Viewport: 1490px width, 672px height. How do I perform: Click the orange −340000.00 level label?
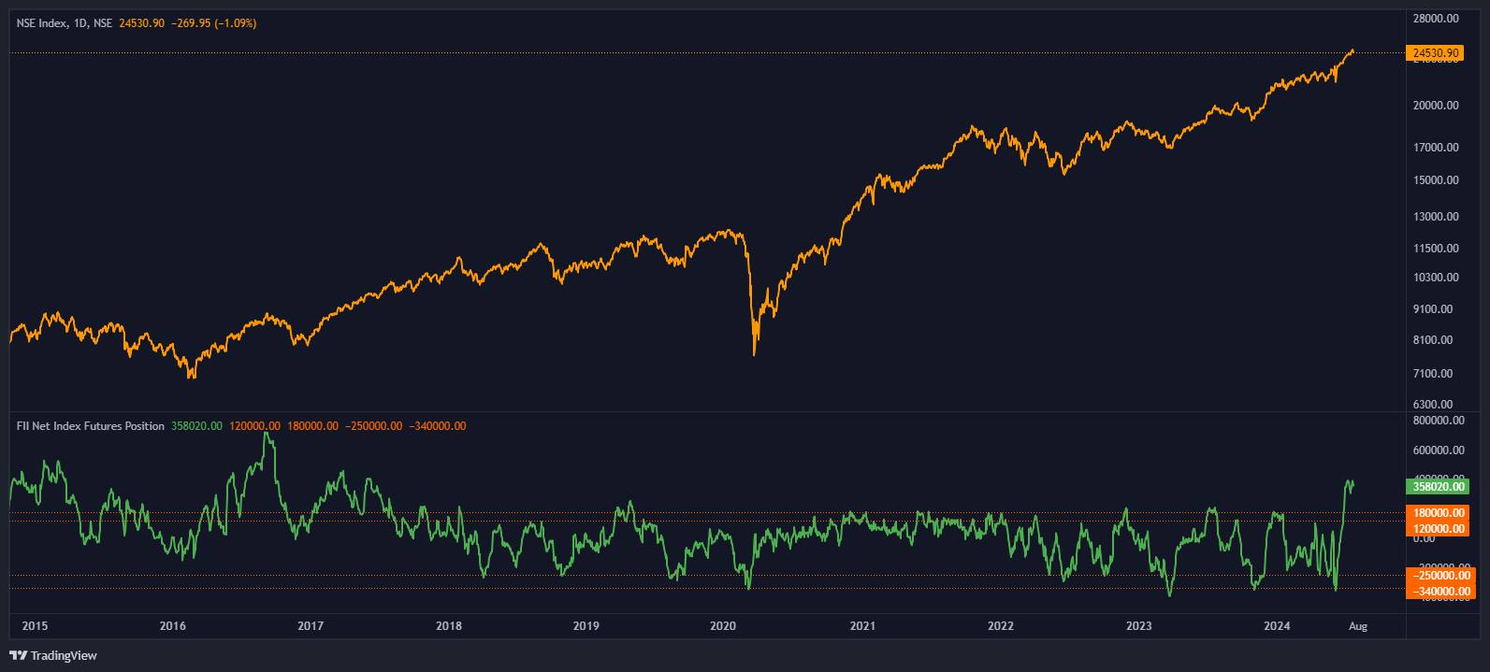click(1438, 591)
